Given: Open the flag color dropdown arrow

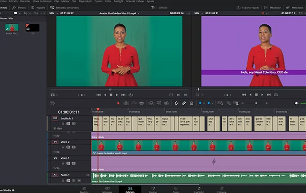Looking at the screenshot, I should point(203,103).
